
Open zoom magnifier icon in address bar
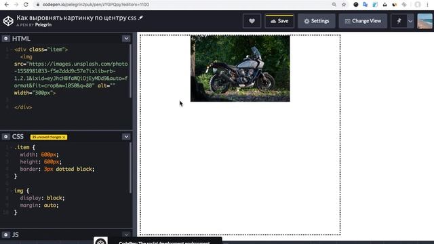tap(334, 5)
